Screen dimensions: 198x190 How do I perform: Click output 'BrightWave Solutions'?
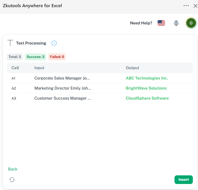146,88
